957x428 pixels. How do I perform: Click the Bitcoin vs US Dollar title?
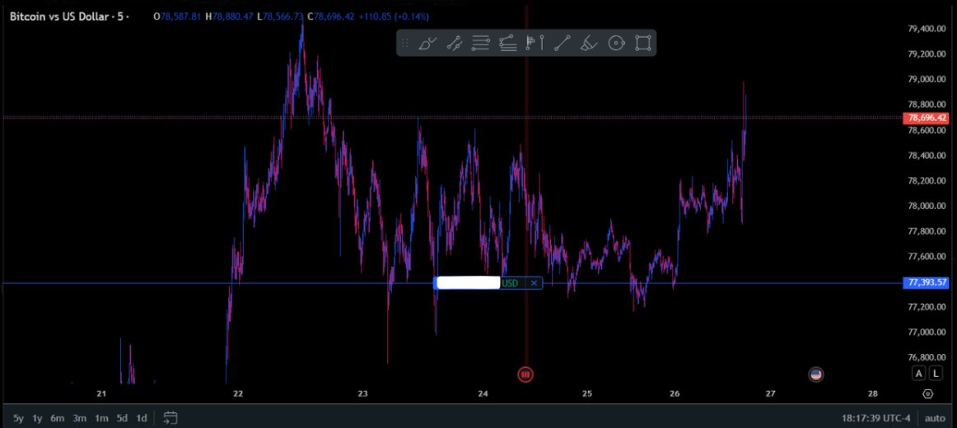tap(59, 16)
